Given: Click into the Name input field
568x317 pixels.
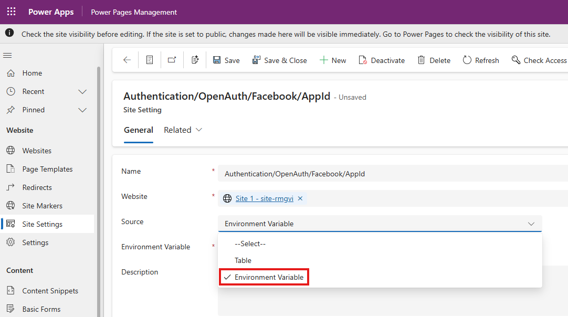Looking at the screenshot, I should pyautogui.click(x=393, y=174).
